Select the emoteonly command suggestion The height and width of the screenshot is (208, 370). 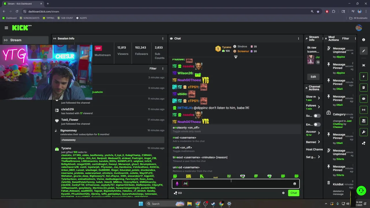236,129
